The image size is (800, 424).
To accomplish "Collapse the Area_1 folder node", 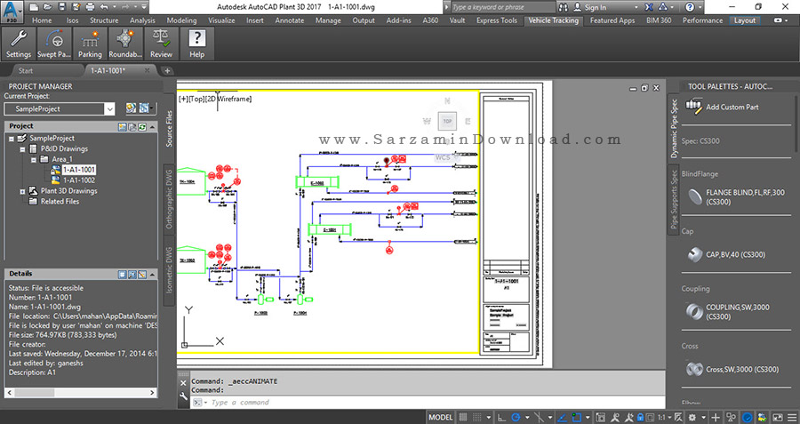I will 33,160.
